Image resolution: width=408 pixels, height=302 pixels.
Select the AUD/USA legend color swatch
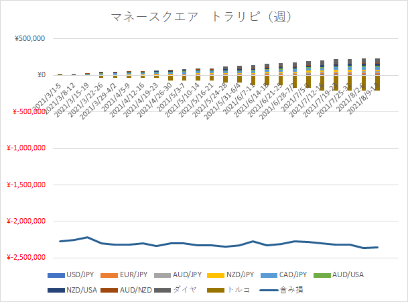click(322, 275)
